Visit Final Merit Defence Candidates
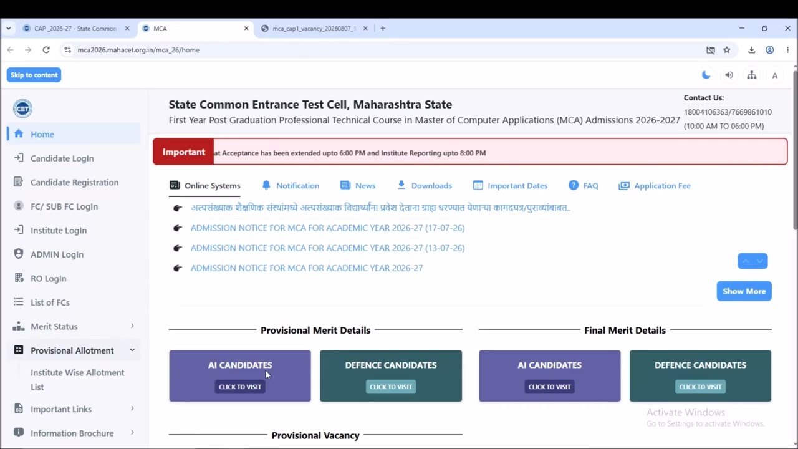The width and height of the screenshot is (798, 449). 700,387
